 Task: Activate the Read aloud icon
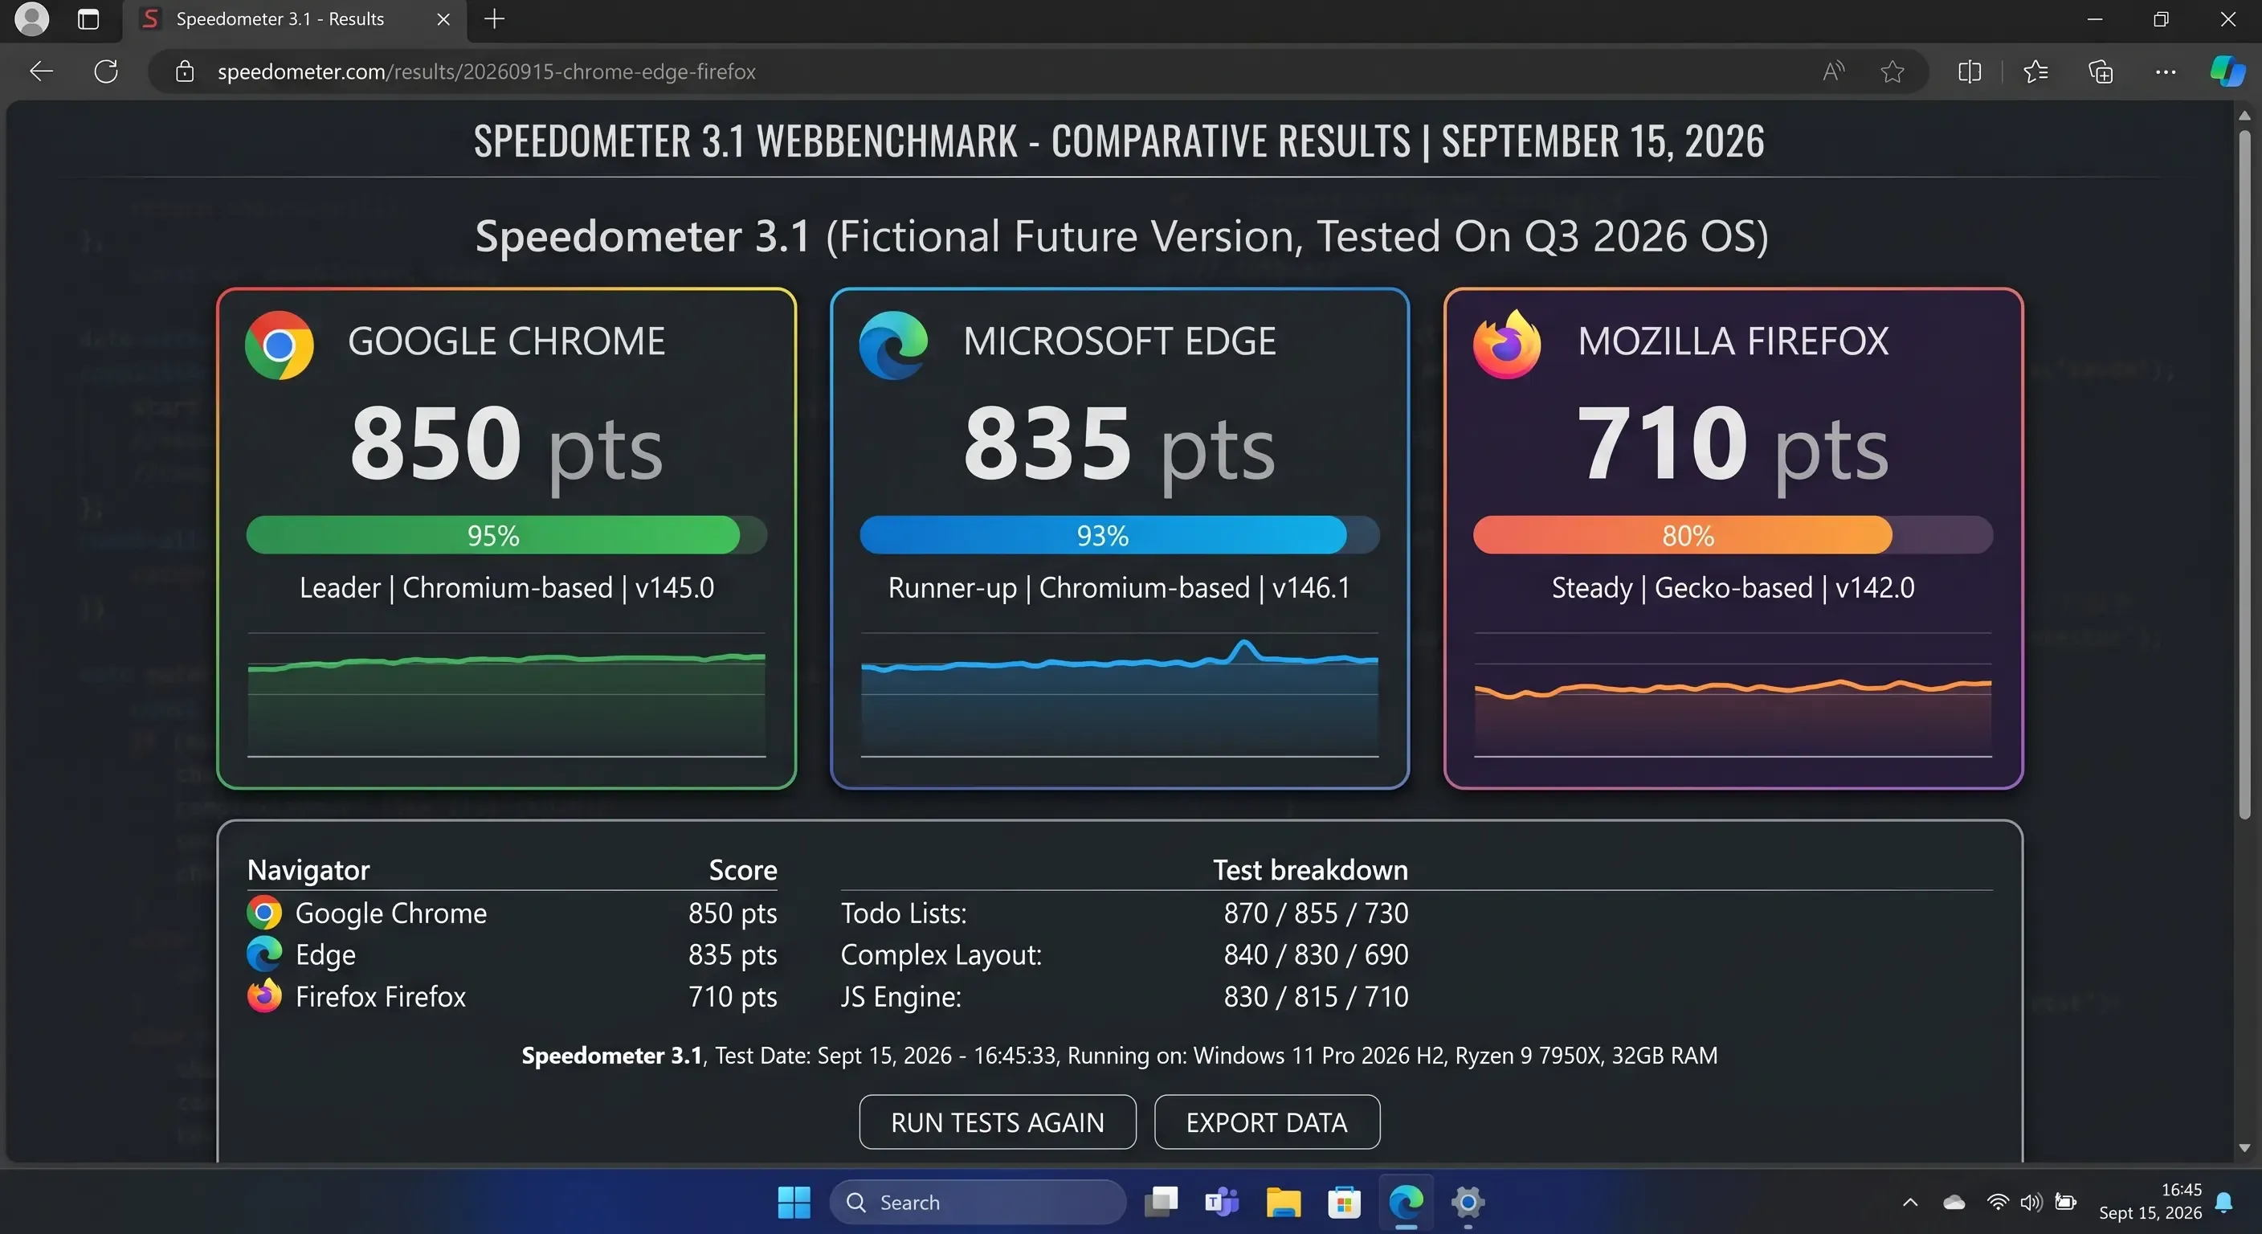pyautogui.click(x=1834, y=72)
